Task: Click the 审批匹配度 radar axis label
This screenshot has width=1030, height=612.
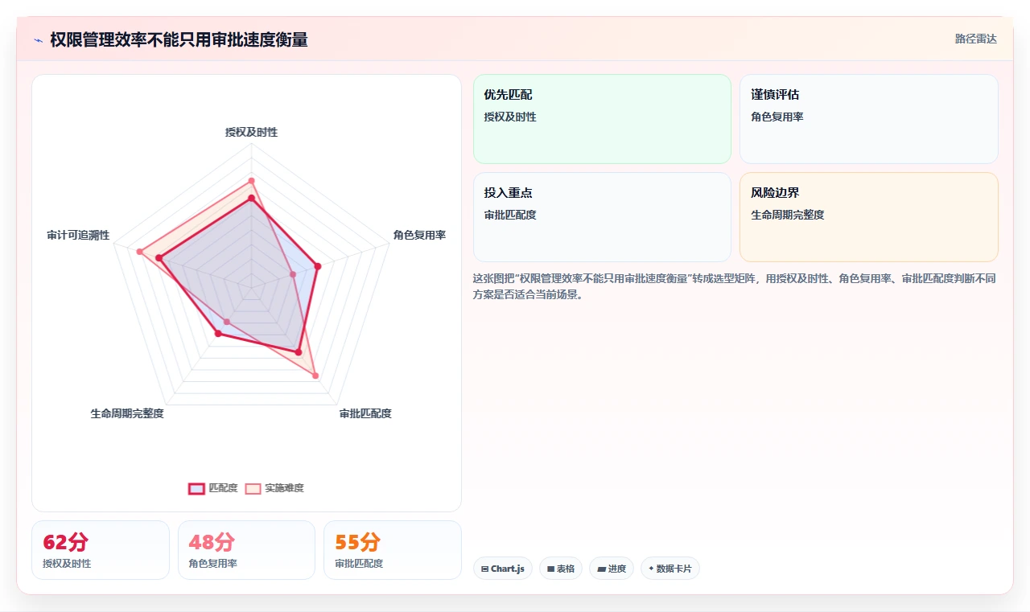Action: [x=365, y=413]
